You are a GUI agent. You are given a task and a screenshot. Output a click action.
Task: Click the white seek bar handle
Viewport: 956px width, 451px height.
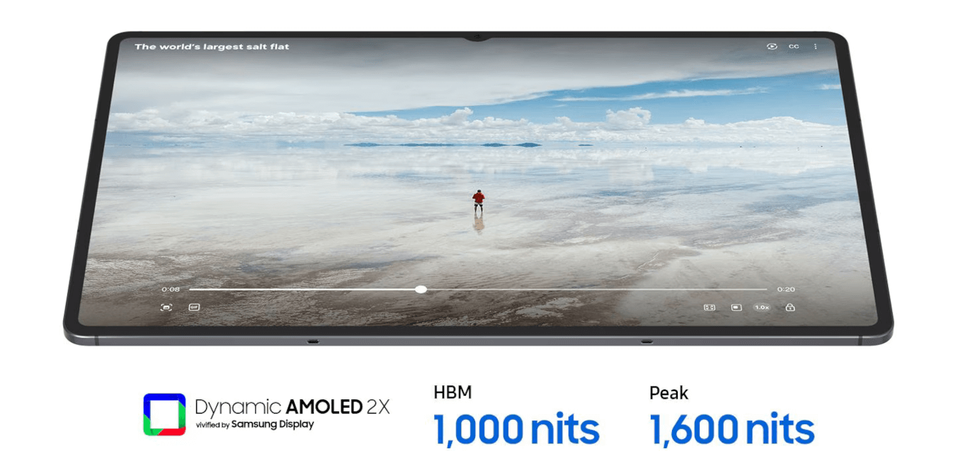coord(421,289)
